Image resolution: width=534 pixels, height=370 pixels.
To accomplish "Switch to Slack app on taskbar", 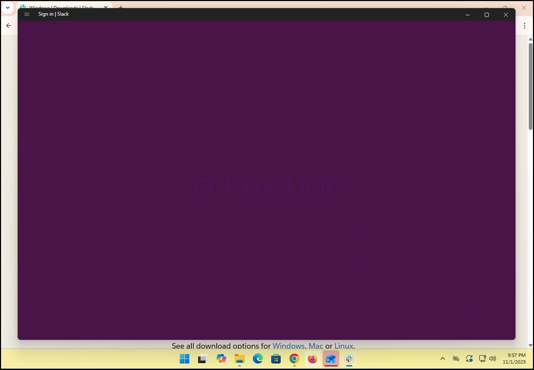I will tap(349, 359).
